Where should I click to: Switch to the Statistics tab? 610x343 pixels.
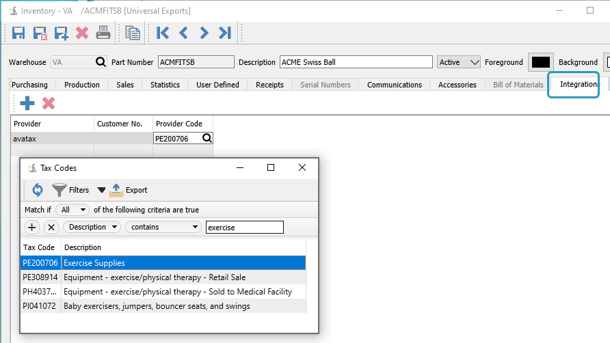pyautogui.click(x=165, y=85)
